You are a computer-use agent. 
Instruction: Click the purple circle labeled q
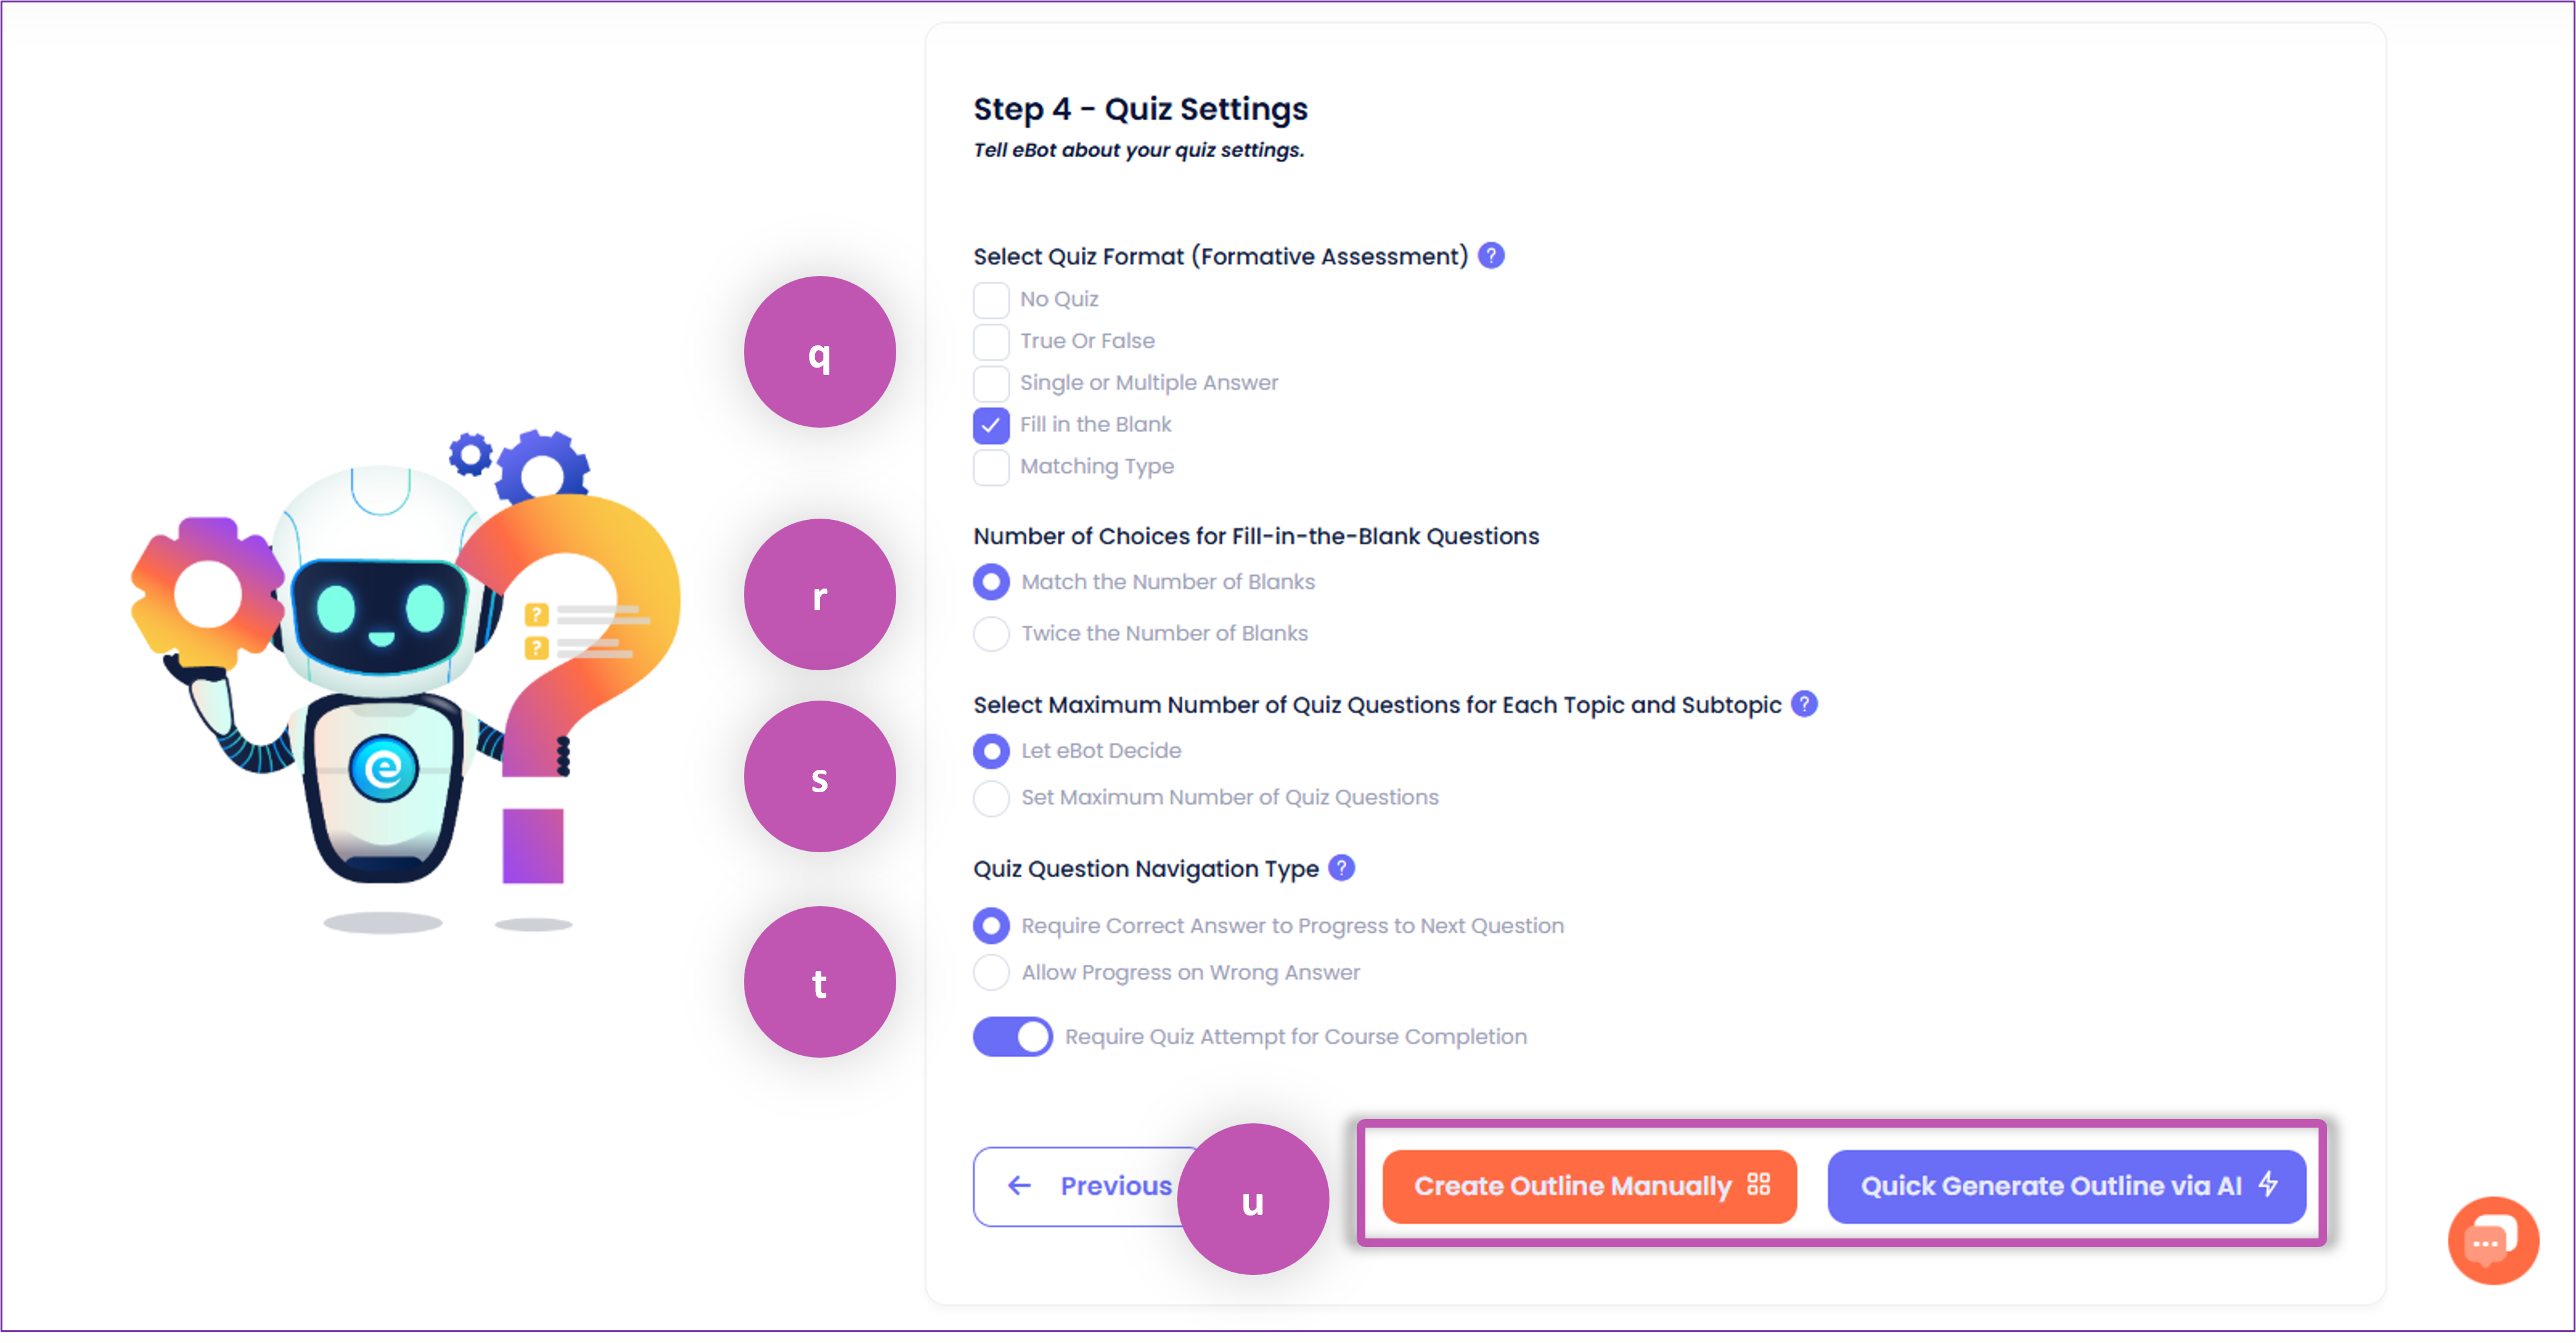click(x=819, y=352)
